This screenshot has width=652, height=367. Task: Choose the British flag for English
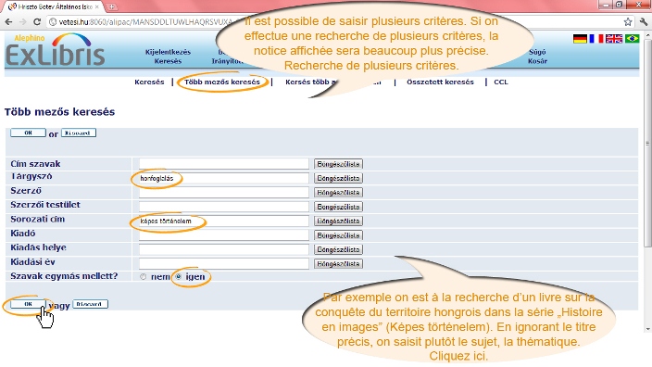[614, 39]
